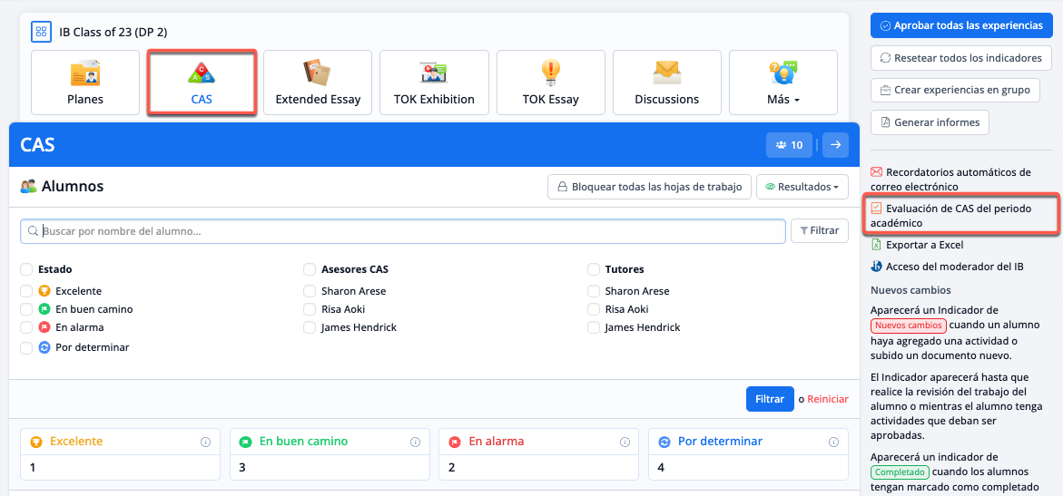This screenshot has height=496, width=1063.
Task: Open the TOK Exhibition tab
Action: pyautogui.click(x=434, y=83)
